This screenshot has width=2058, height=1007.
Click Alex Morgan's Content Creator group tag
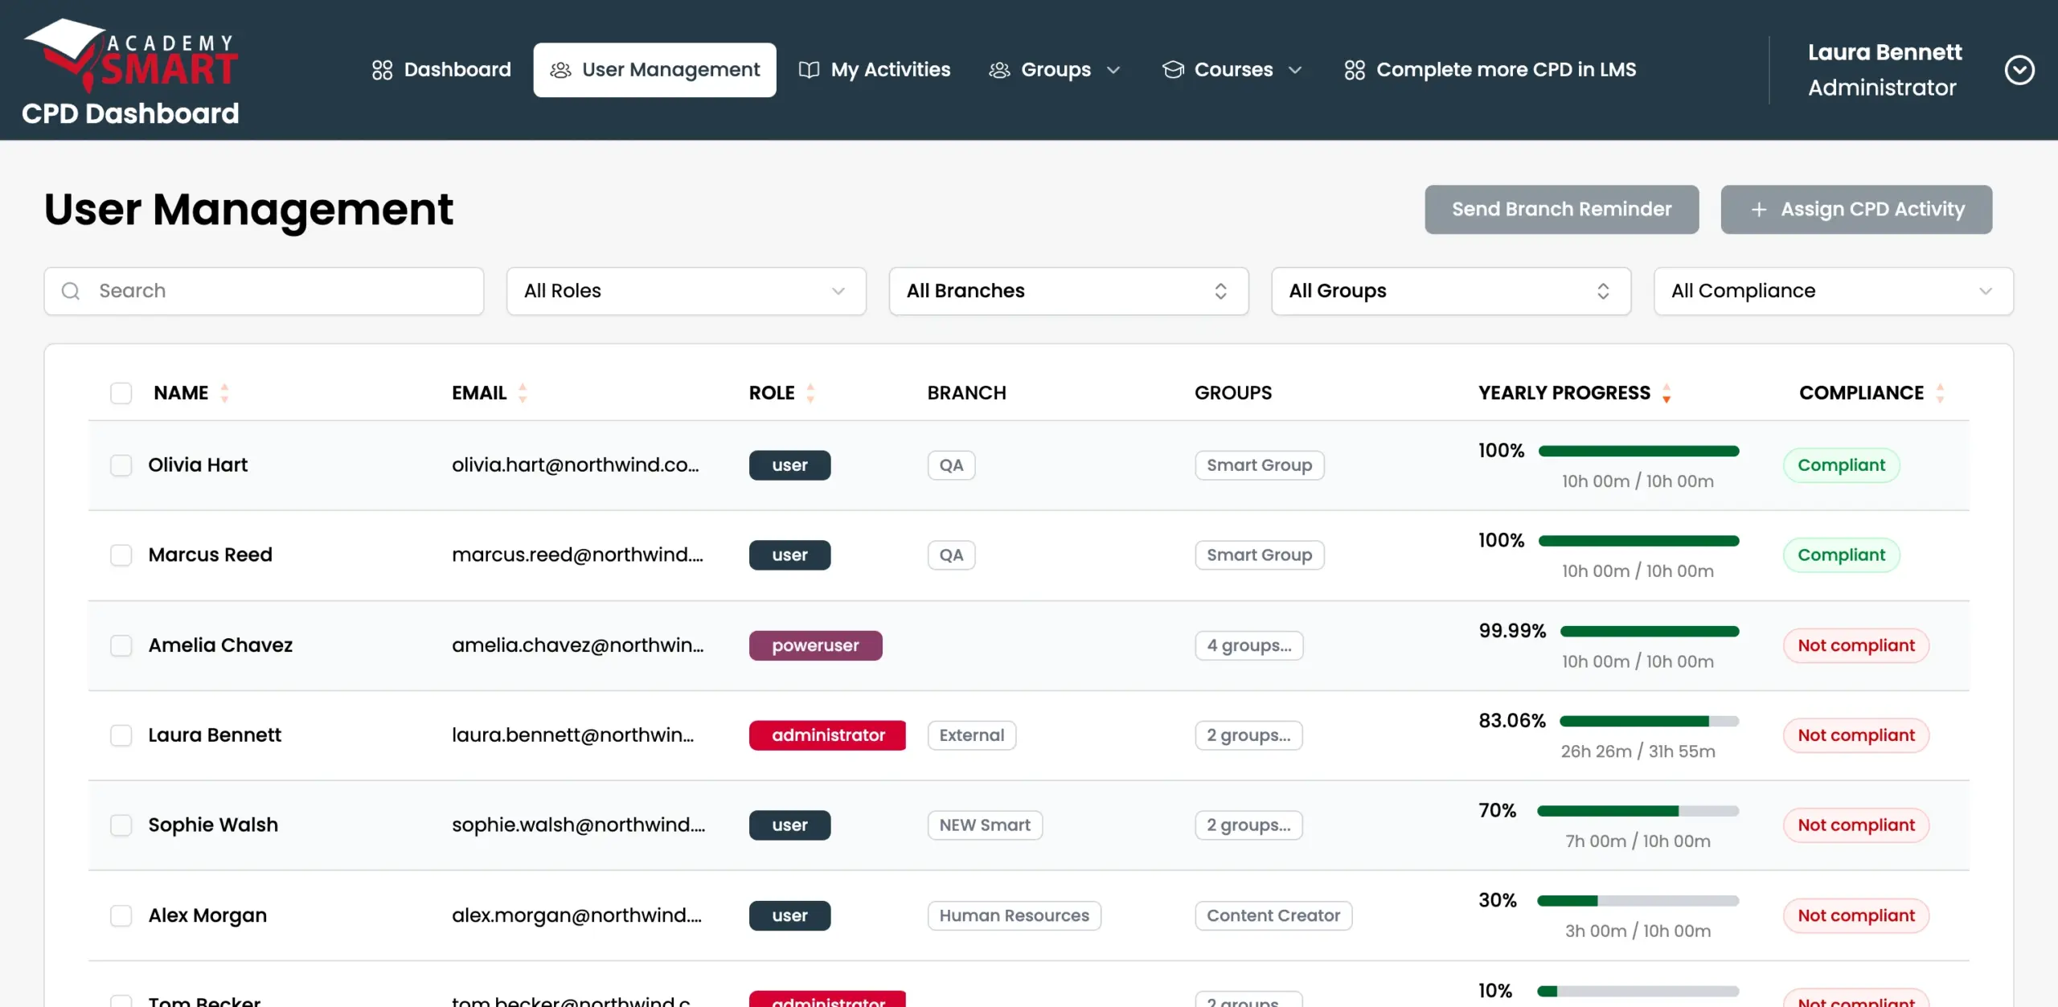point(1273,915)
